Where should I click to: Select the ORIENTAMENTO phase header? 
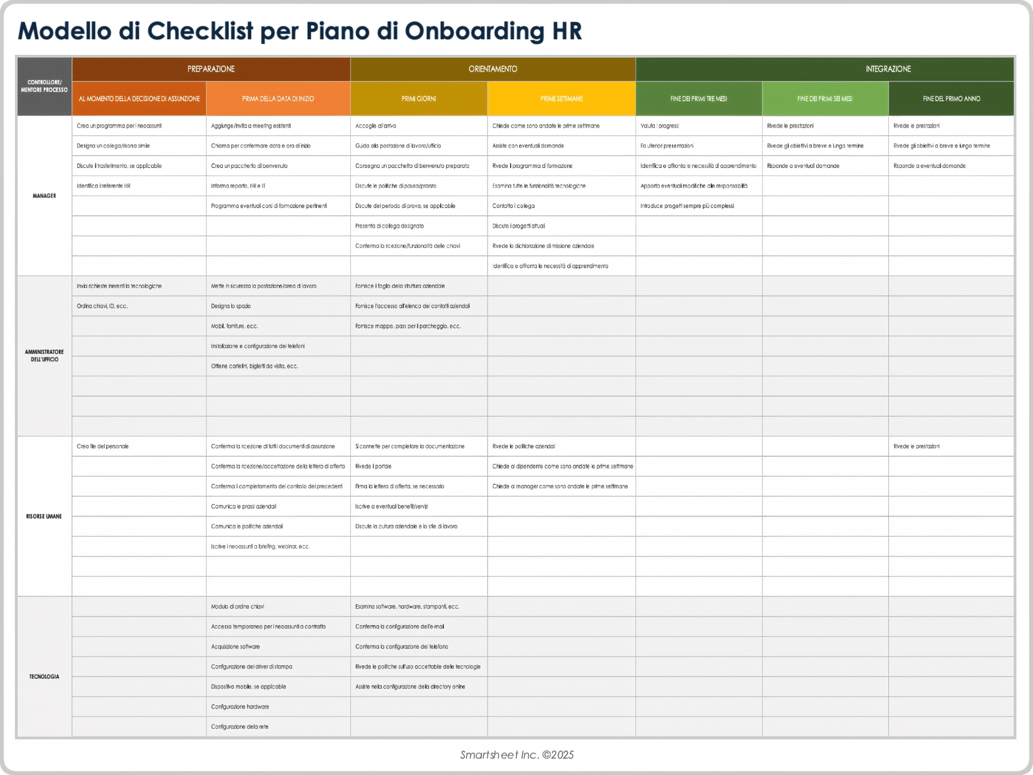tap(492, 69)
